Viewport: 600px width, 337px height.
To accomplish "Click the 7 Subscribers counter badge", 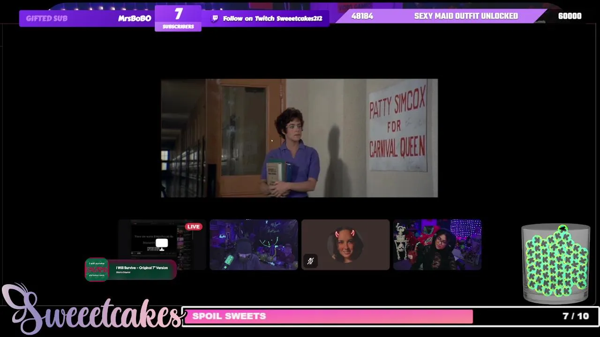I will pyautogui.click(x=178, y=18).
